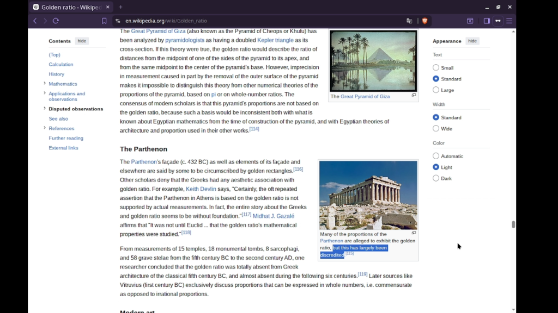Open citation [117] reference
558x313 pixels.
pos(246,214)
